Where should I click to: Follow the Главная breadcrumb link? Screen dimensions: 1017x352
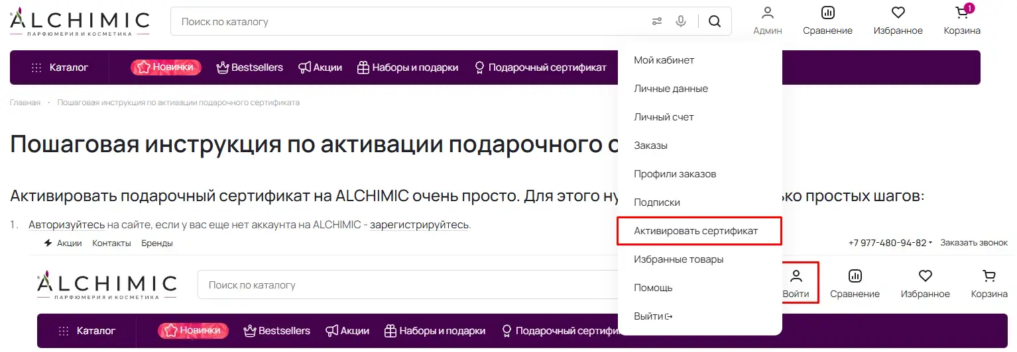click(x=25, y=103)
